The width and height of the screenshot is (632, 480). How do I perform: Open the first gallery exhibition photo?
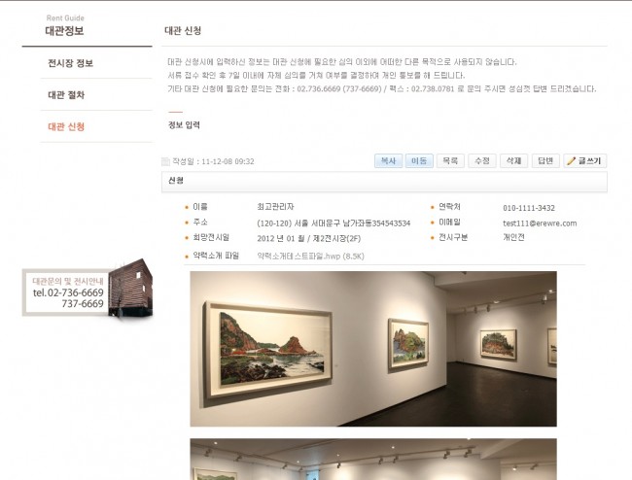pos(373,349)
